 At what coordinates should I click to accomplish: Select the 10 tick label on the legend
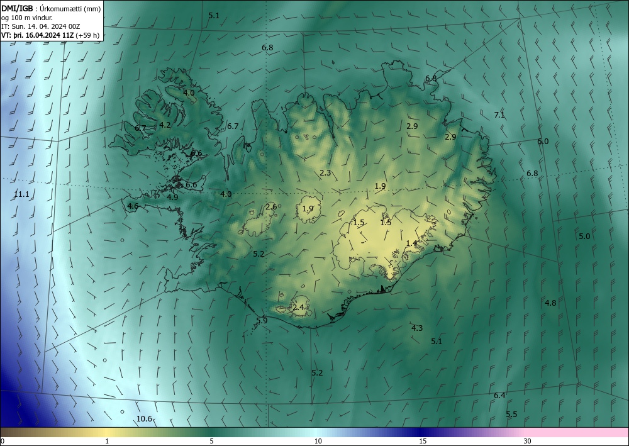tap(318, 442)
